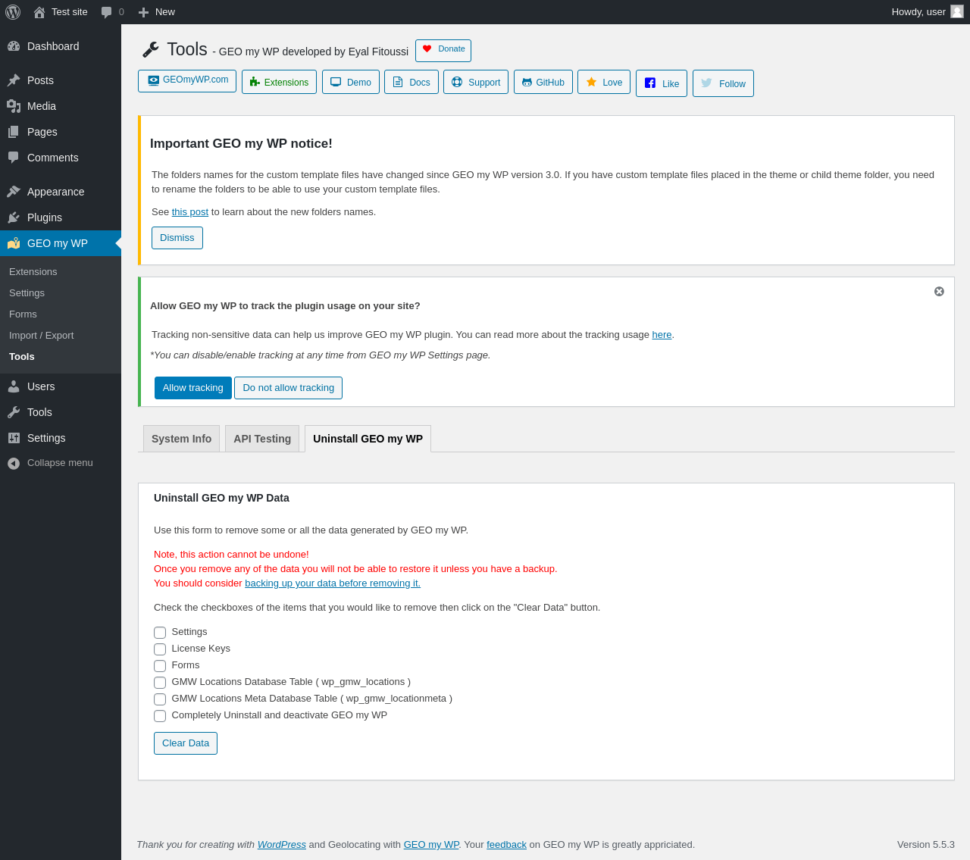Click the Collapse menu arrow icon
970x860 pixels.
14,463
